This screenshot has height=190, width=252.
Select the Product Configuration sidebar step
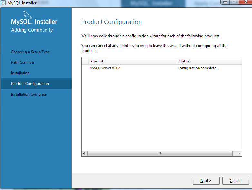(36, 84)
